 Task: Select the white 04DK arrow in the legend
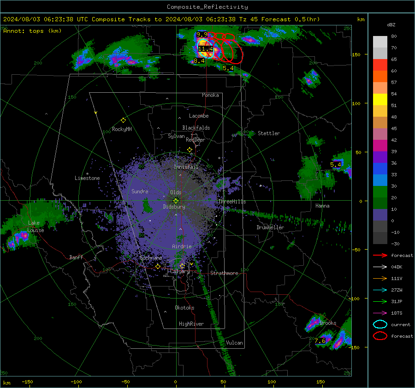tap(380, 267)
